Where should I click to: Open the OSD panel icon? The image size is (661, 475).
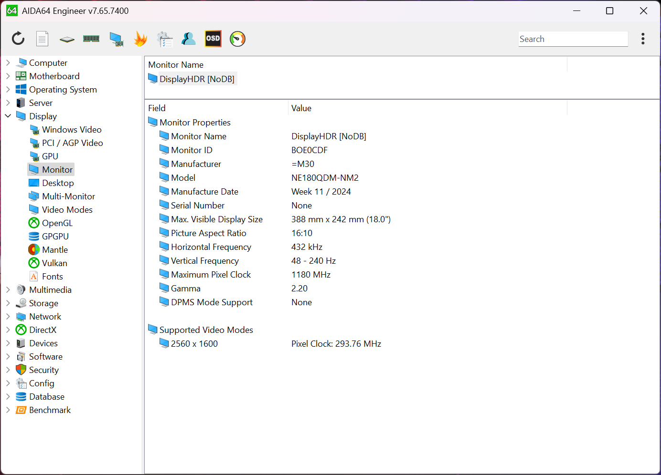213,39
